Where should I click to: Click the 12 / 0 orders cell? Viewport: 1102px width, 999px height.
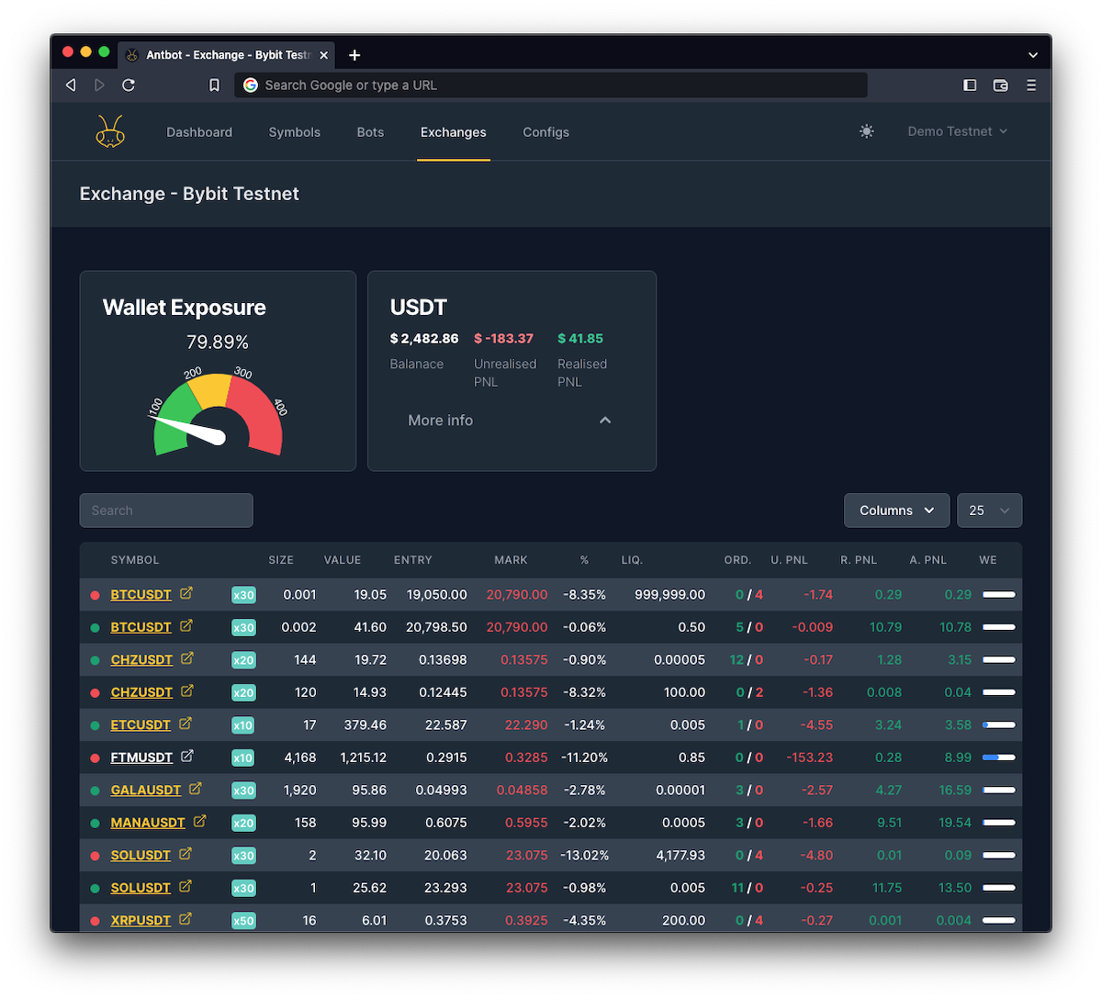click(x=747, y=660)
